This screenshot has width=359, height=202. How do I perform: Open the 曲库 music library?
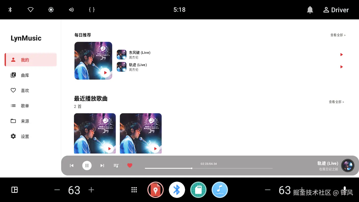(31, 75)
